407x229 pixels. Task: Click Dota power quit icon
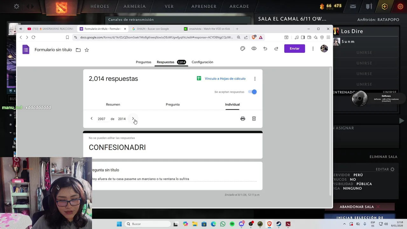pyautogui.click(x=400, y=6)
